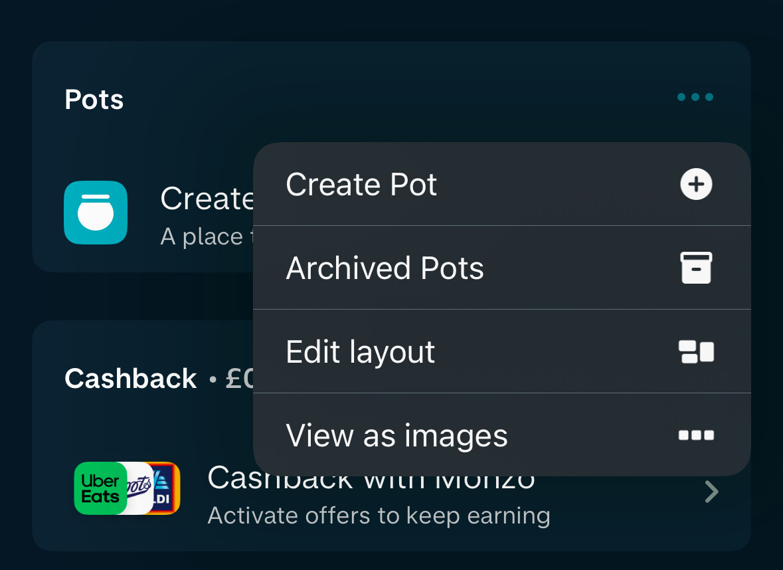Open Cashback with Monzo row
This screenshot has width=783, height=570.
coord(392,492)
